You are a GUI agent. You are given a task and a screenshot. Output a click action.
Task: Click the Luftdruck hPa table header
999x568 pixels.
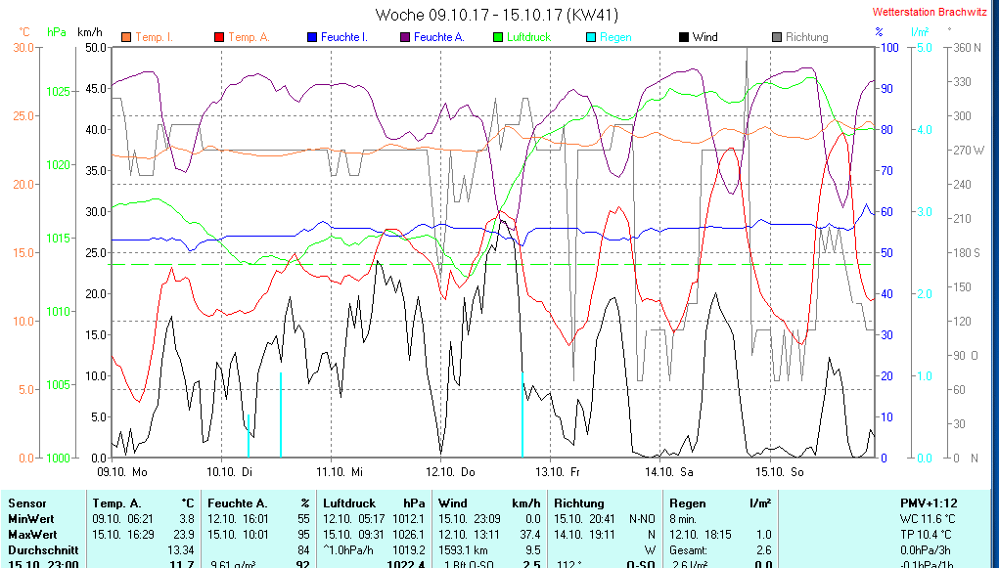374,503
